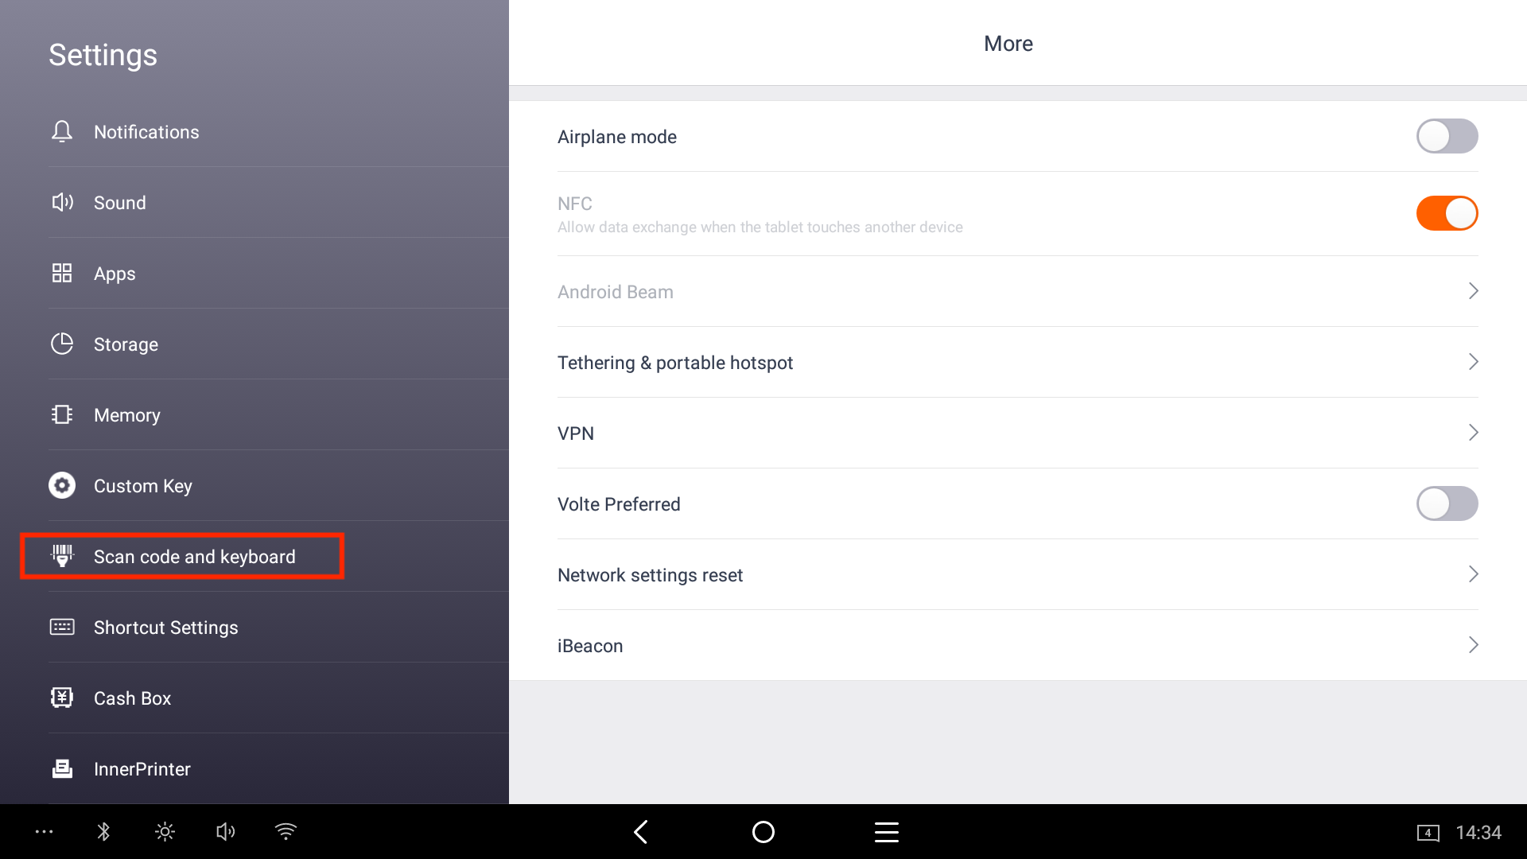Open the Cash Box icon
This screenshot has width=1527, height=859.
click(62, 698)
